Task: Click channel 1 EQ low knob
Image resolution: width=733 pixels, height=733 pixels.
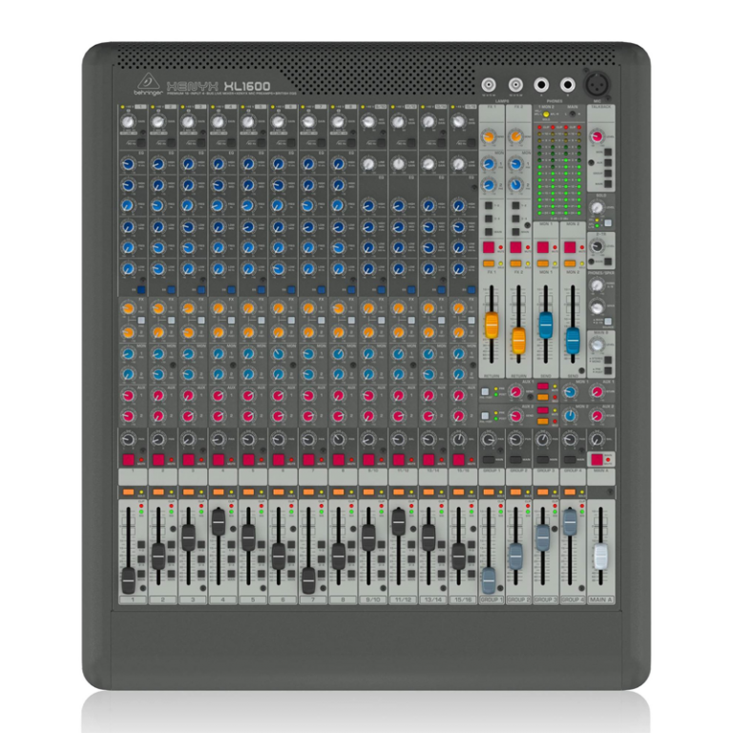Action: (x=128, y=269)
